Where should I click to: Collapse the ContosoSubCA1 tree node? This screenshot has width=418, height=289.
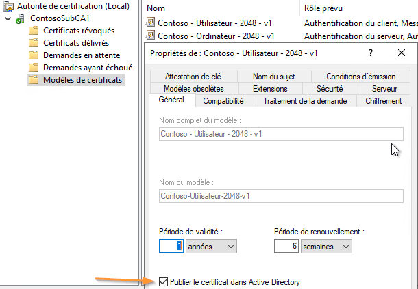8,18
